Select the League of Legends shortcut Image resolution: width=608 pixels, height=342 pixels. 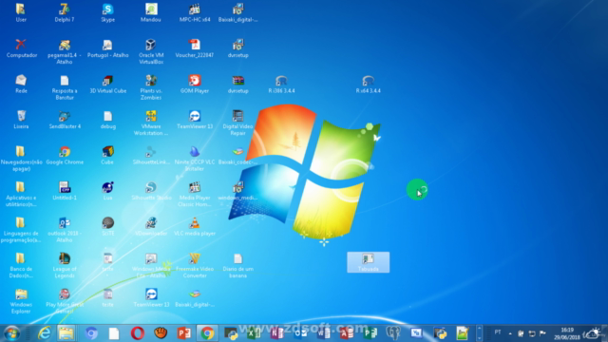point(65,265)
